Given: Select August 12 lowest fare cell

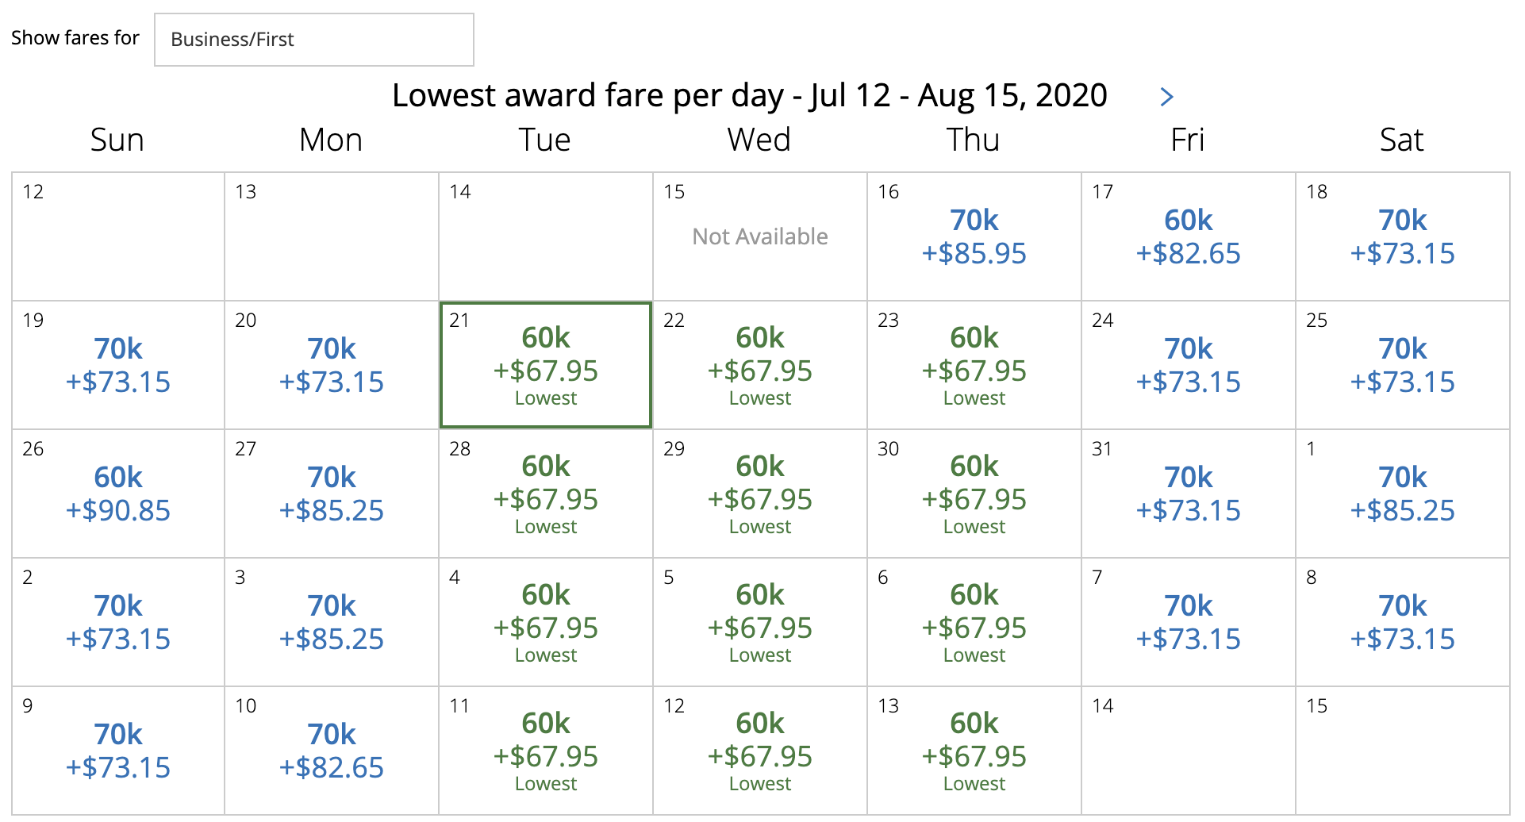Looking at the screenshot, I should click(760, 751).
